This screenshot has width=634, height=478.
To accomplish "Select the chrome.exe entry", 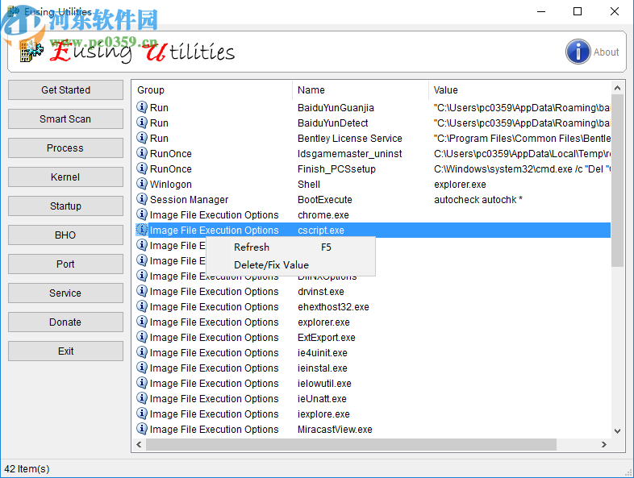I will point(323,215).
